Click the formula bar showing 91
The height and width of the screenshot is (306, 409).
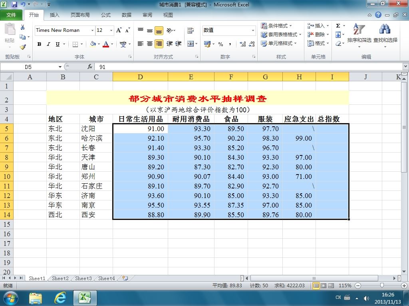pyautogui.click(x=249, y=67)
